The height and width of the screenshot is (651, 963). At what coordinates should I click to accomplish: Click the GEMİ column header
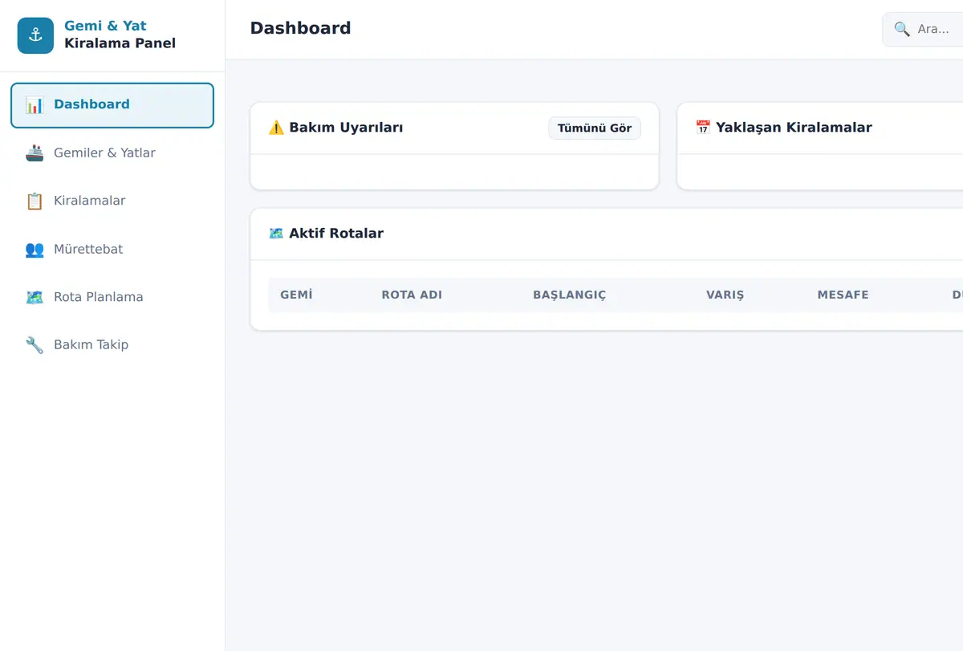pos(296,295)
